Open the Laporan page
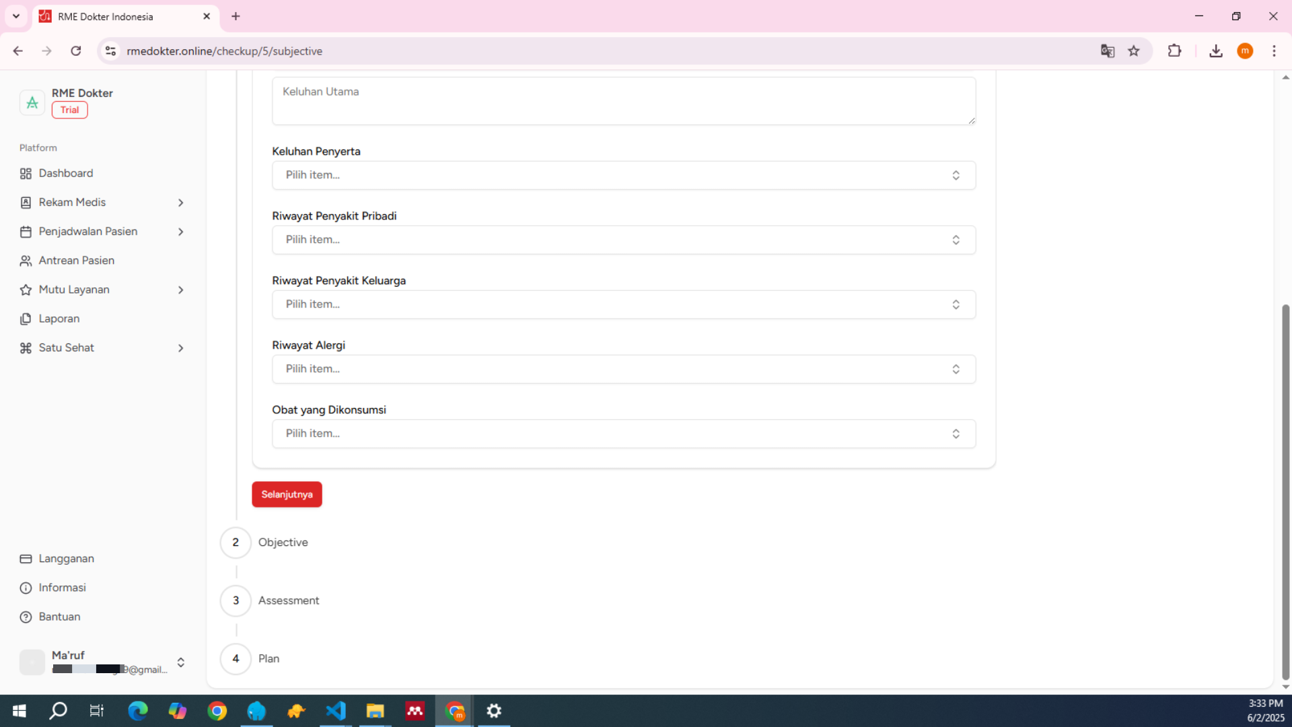Screen dimensions: 1292x727 (x=59, y=318)
